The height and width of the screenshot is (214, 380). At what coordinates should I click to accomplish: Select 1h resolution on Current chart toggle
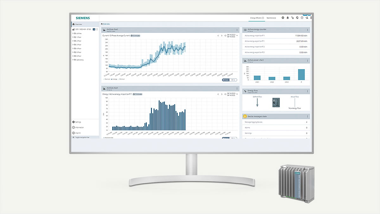(233, 80)
